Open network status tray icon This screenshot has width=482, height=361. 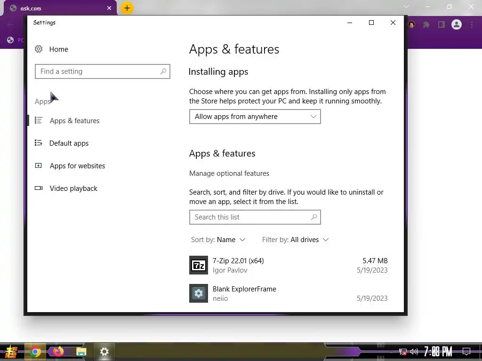click(x=403, y=352)
